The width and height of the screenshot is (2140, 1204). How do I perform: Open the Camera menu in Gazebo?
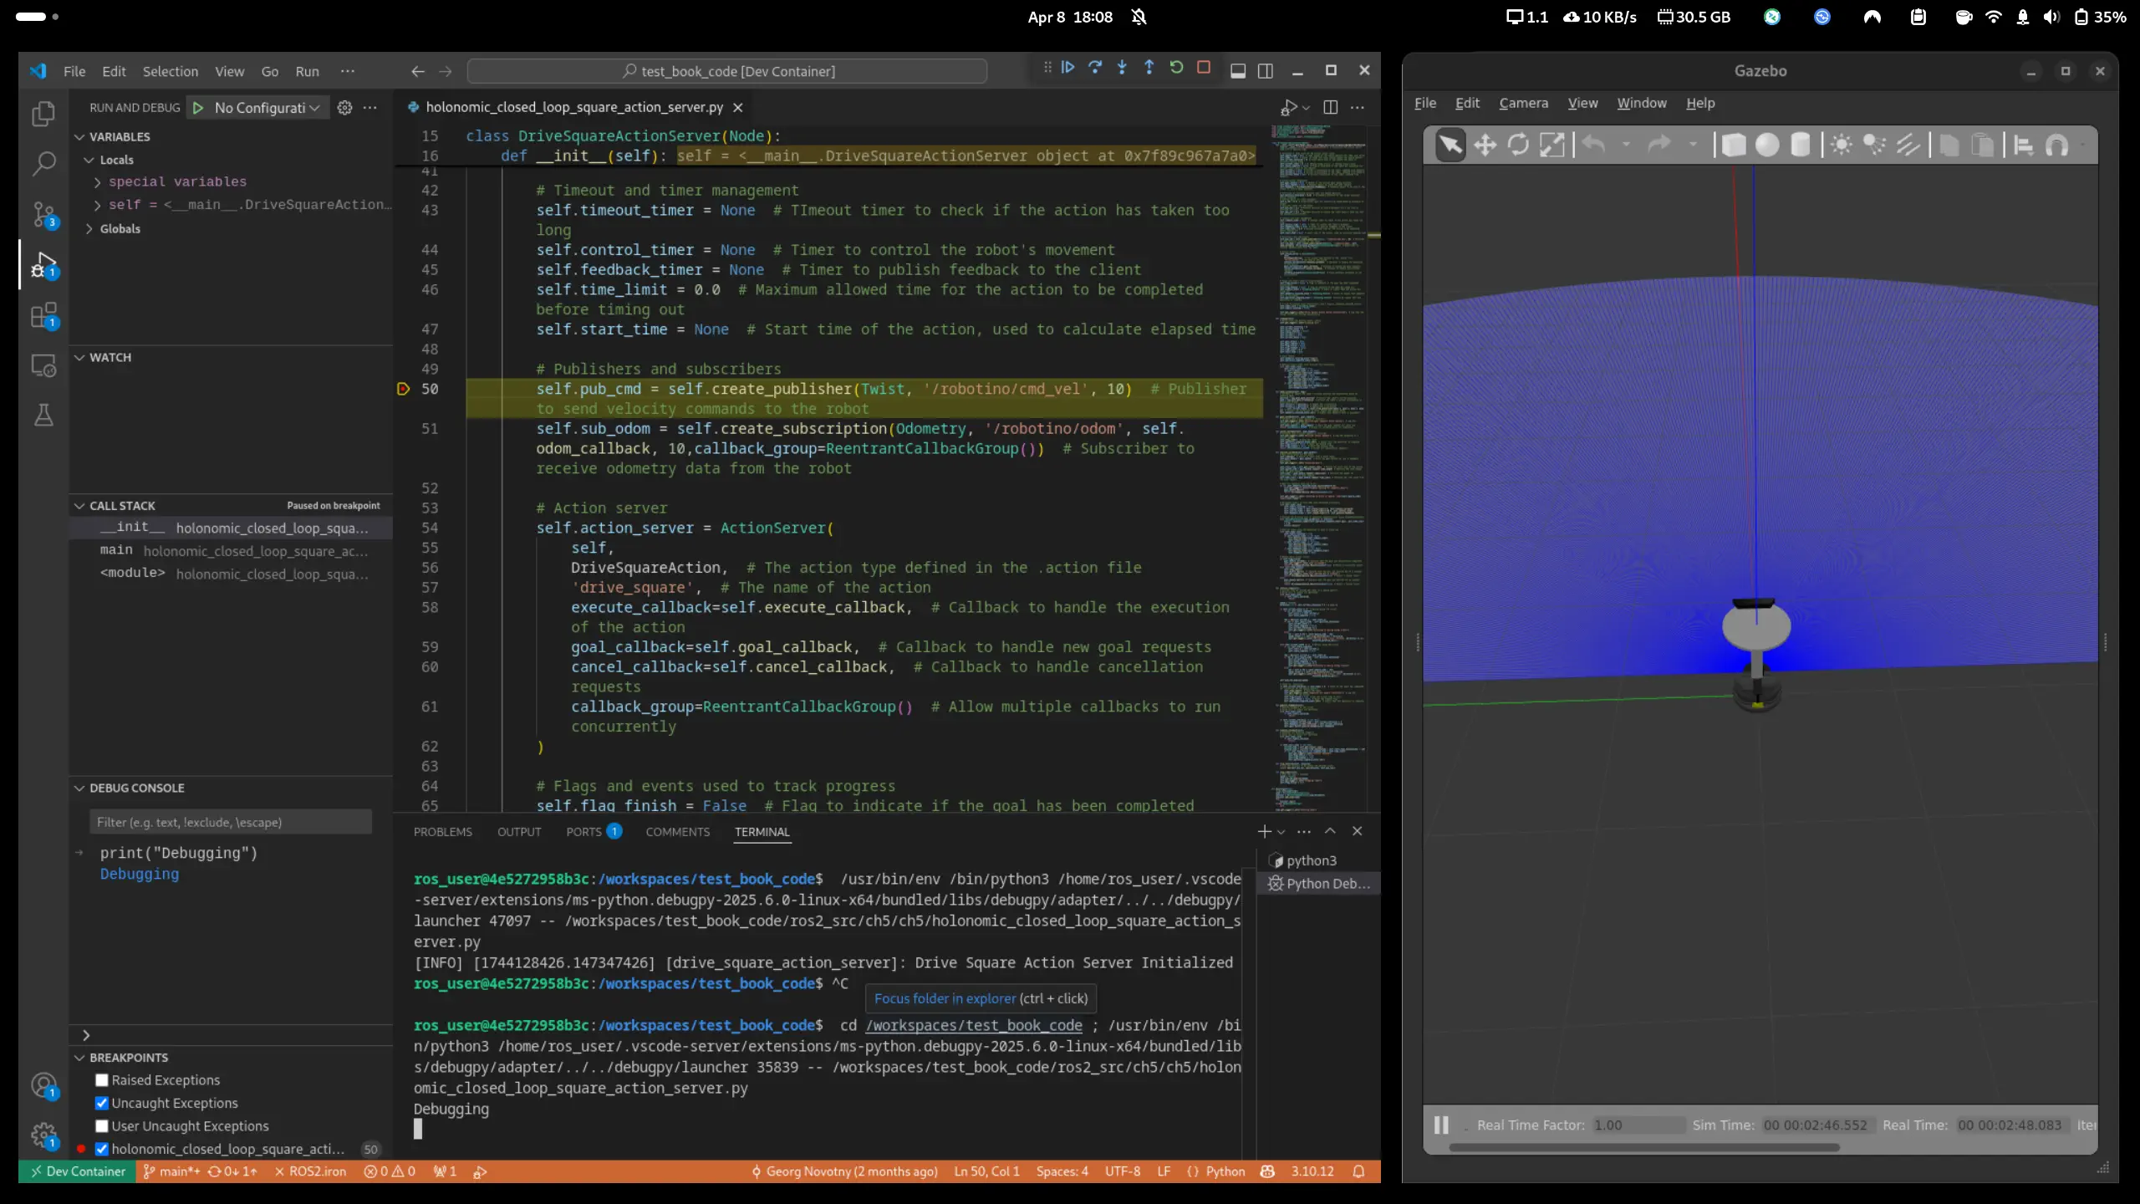pyautogui.click(x=1523, y=103)
